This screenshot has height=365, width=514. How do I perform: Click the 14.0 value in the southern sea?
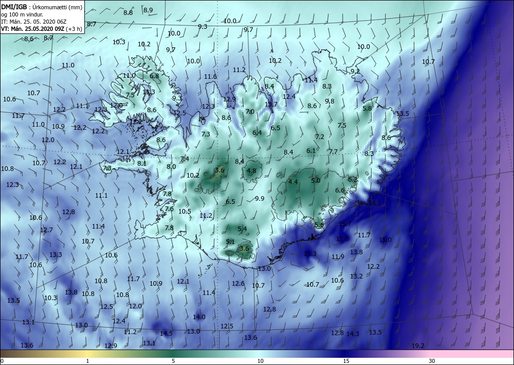199,317
